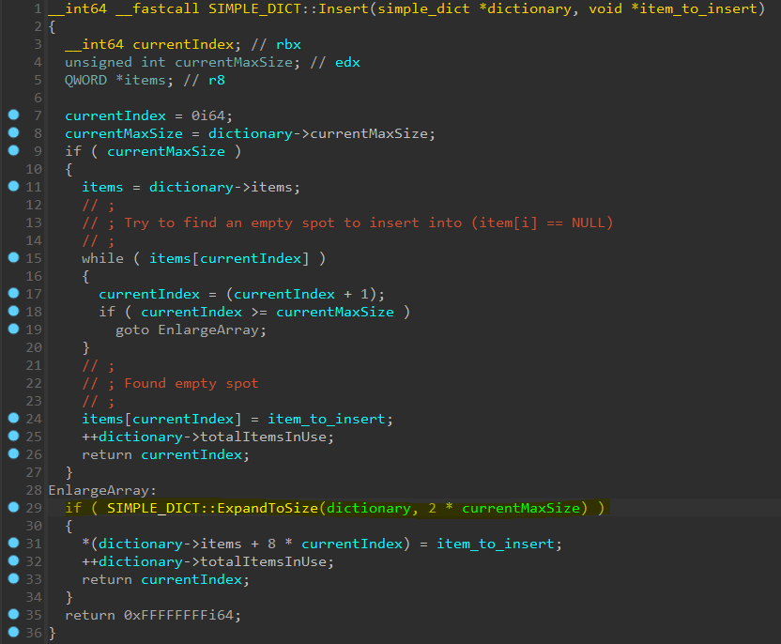Click the blue dot beside line 11
The height and width of the screenshot is (644, 781).
point(13,187)
